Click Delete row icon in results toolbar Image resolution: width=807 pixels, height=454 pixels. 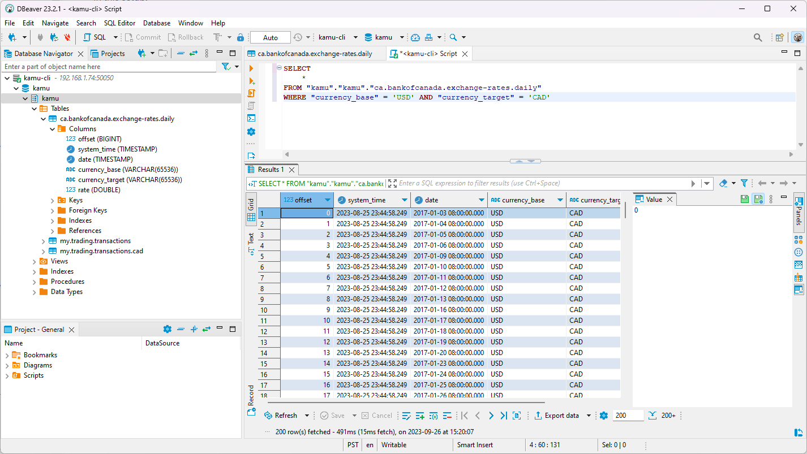click(447, 416)
